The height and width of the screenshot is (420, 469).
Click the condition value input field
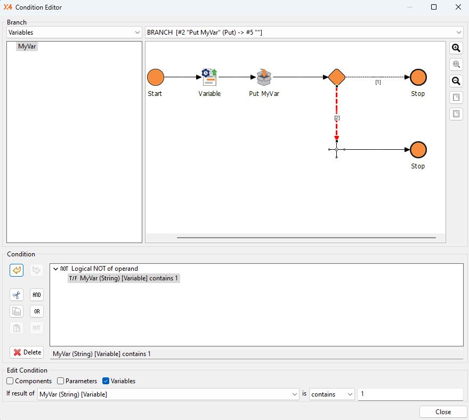410,394
